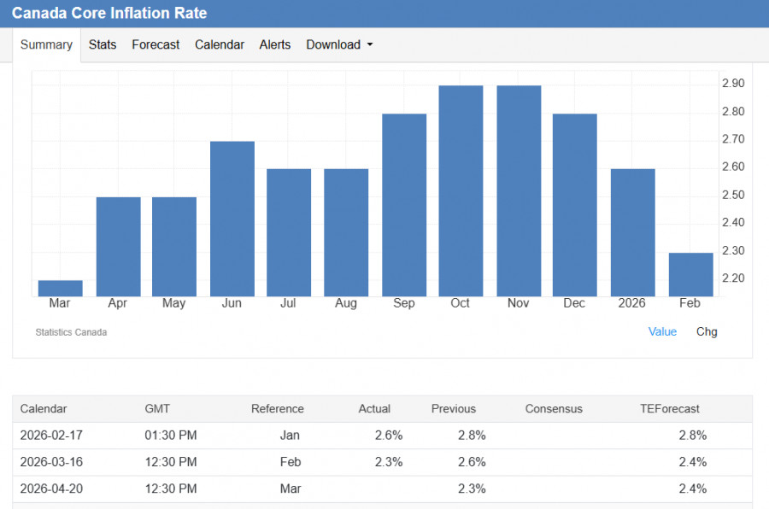Viewport: 769px width, 509px height.
Task: Click the Feb bar in chart
Action: point(690,274)
